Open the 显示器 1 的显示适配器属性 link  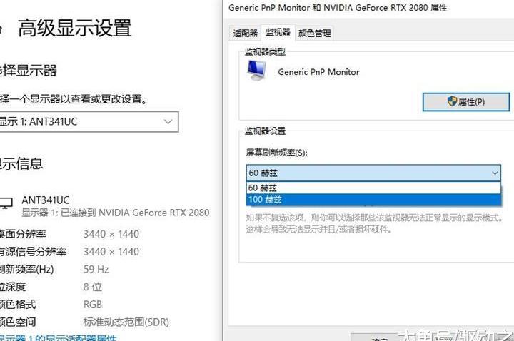tap(58, 337)
